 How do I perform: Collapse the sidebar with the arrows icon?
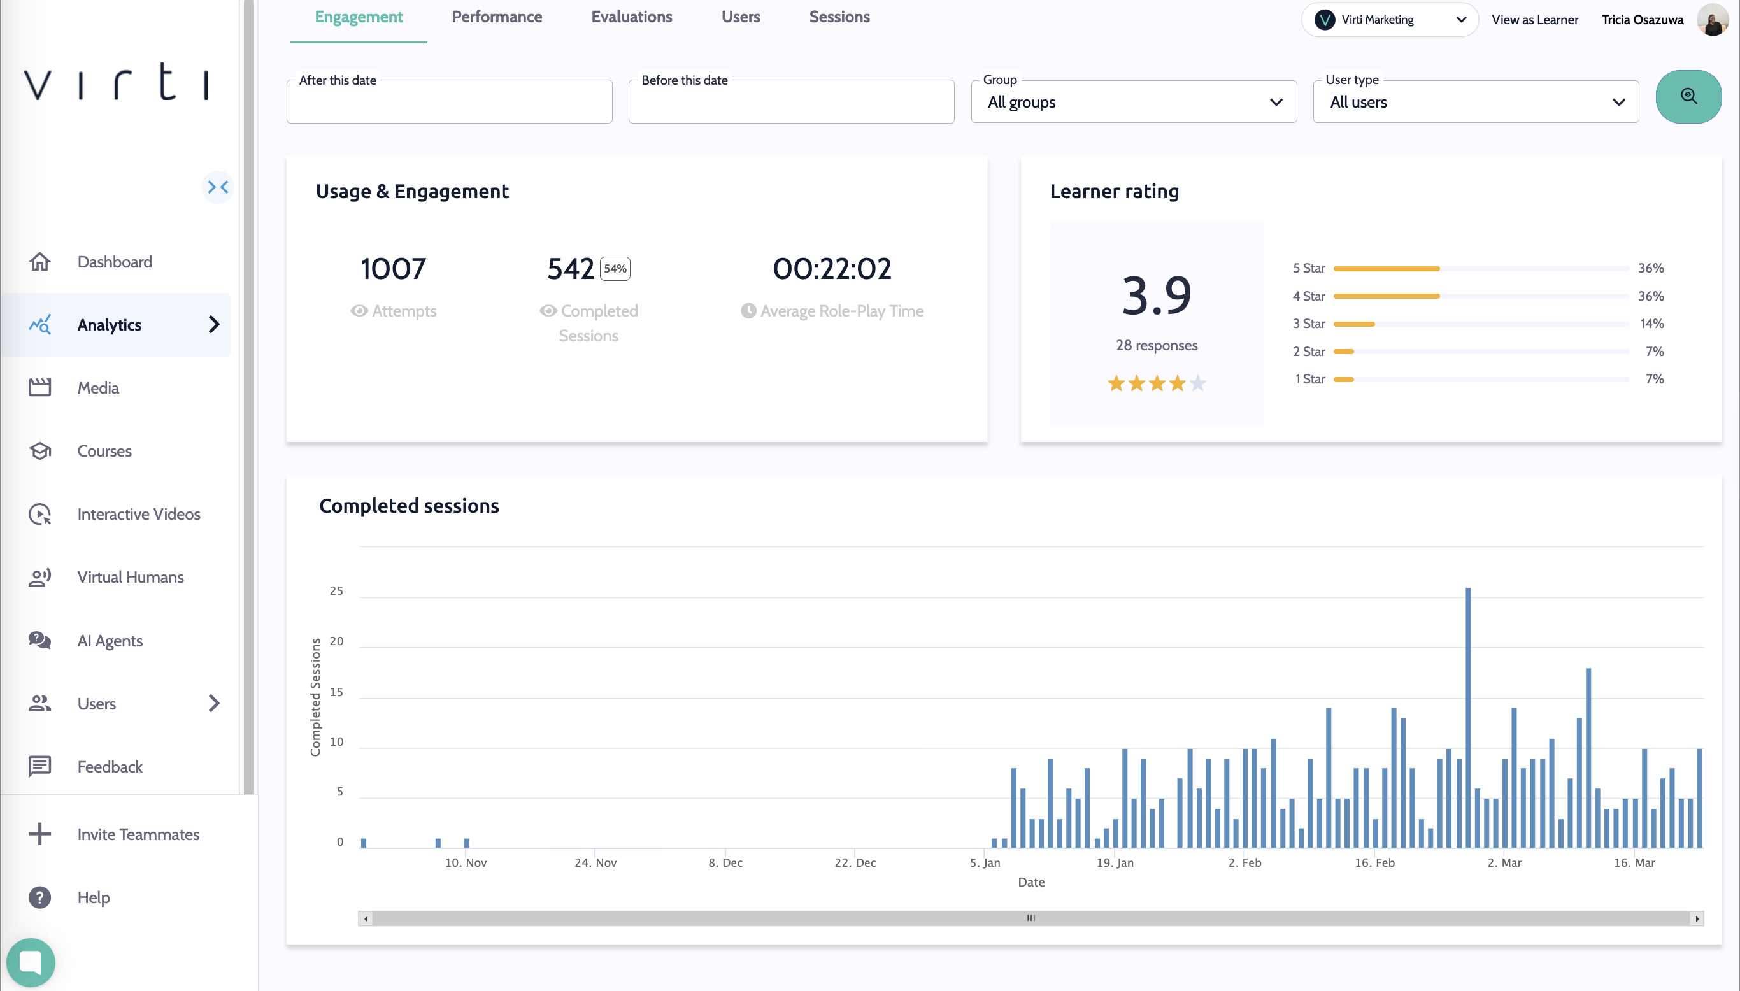coord(218,187)
